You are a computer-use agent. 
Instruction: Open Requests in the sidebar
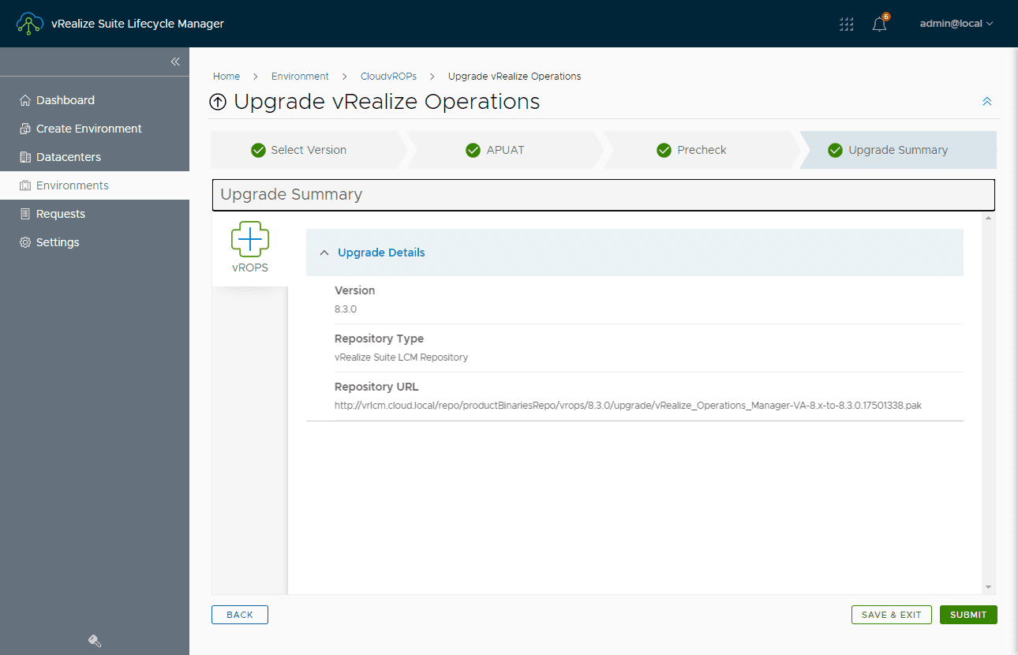point(60,214)
